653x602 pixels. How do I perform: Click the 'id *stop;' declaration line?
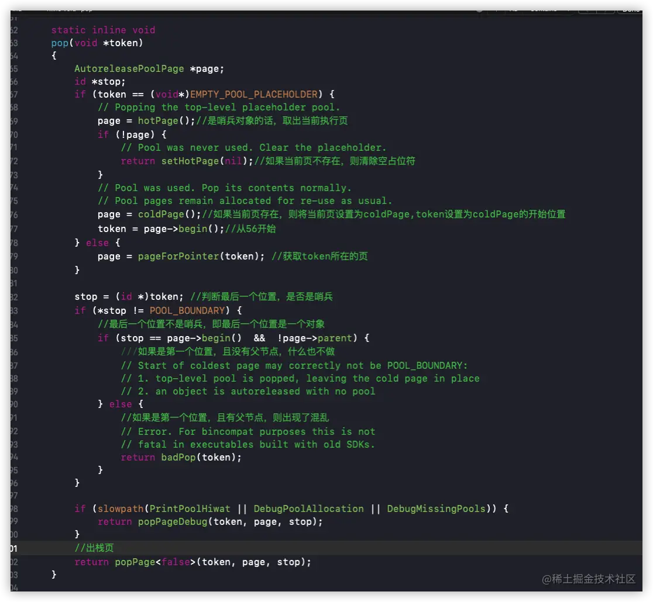point(100,82)
